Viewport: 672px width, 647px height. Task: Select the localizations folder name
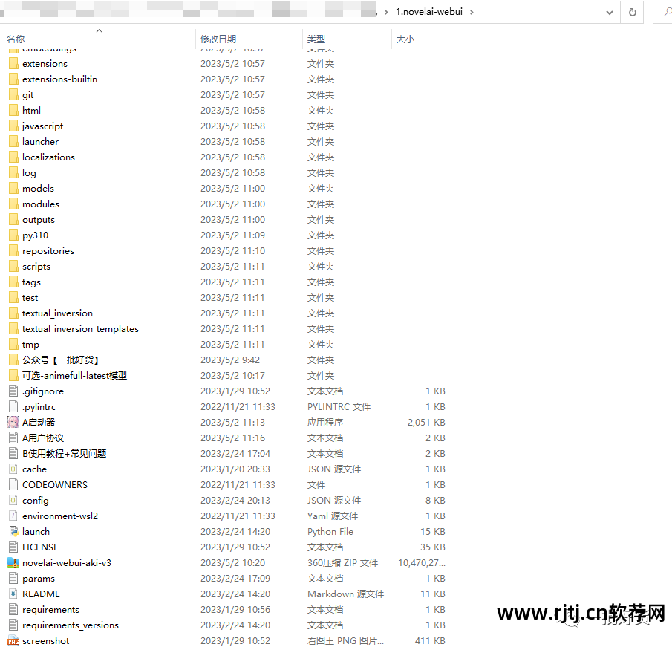(48, 157)
